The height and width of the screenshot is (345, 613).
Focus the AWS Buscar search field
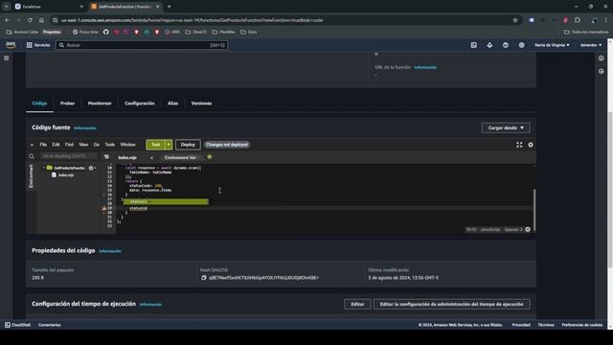click(142, 45)
